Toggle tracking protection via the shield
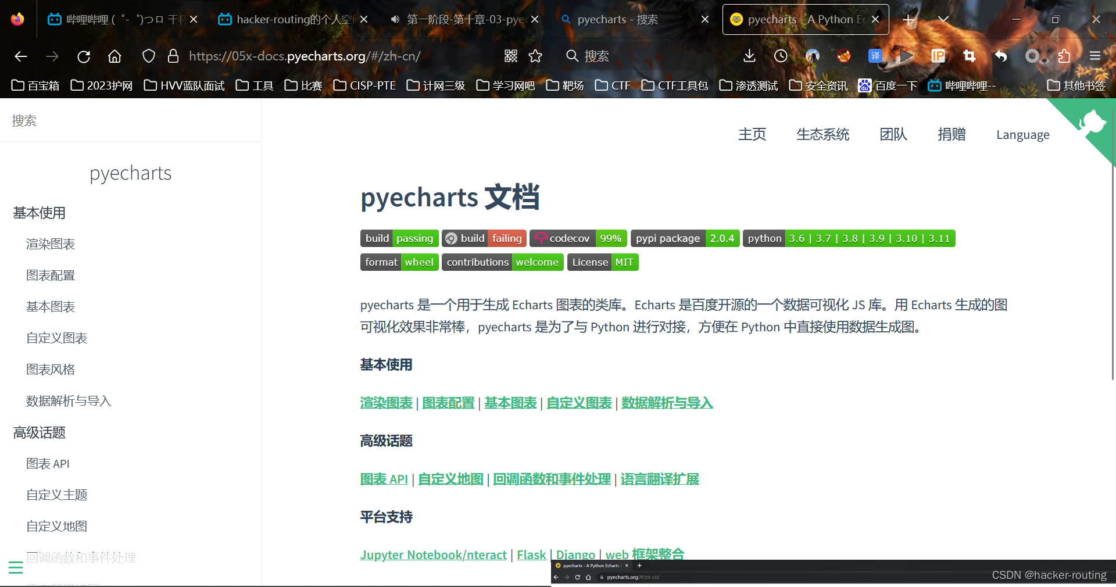The height and width of the screenshot is (587, 1116). (149, 56)
